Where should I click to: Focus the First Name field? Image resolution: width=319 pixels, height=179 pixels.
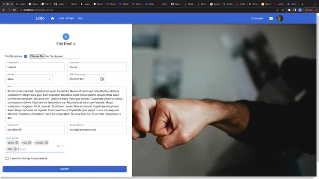35,67
